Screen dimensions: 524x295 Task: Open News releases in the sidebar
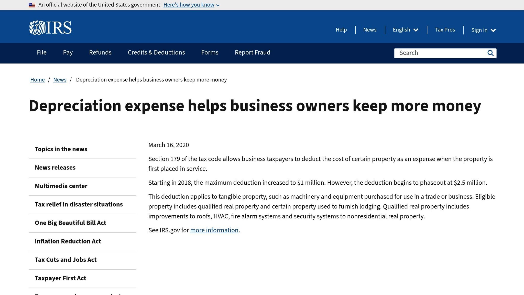(55, 168)
